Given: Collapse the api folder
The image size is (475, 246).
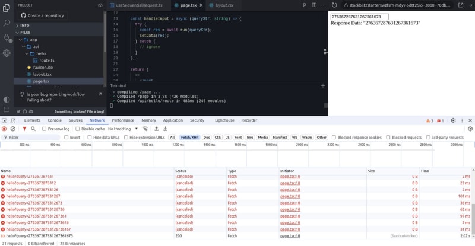Looking at the screenshot, I should click(x=36, y=47).
